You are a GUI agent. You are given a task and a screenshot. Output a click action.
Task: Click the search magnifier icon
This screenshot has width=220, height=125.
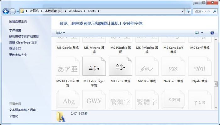[x=215, y=11]
